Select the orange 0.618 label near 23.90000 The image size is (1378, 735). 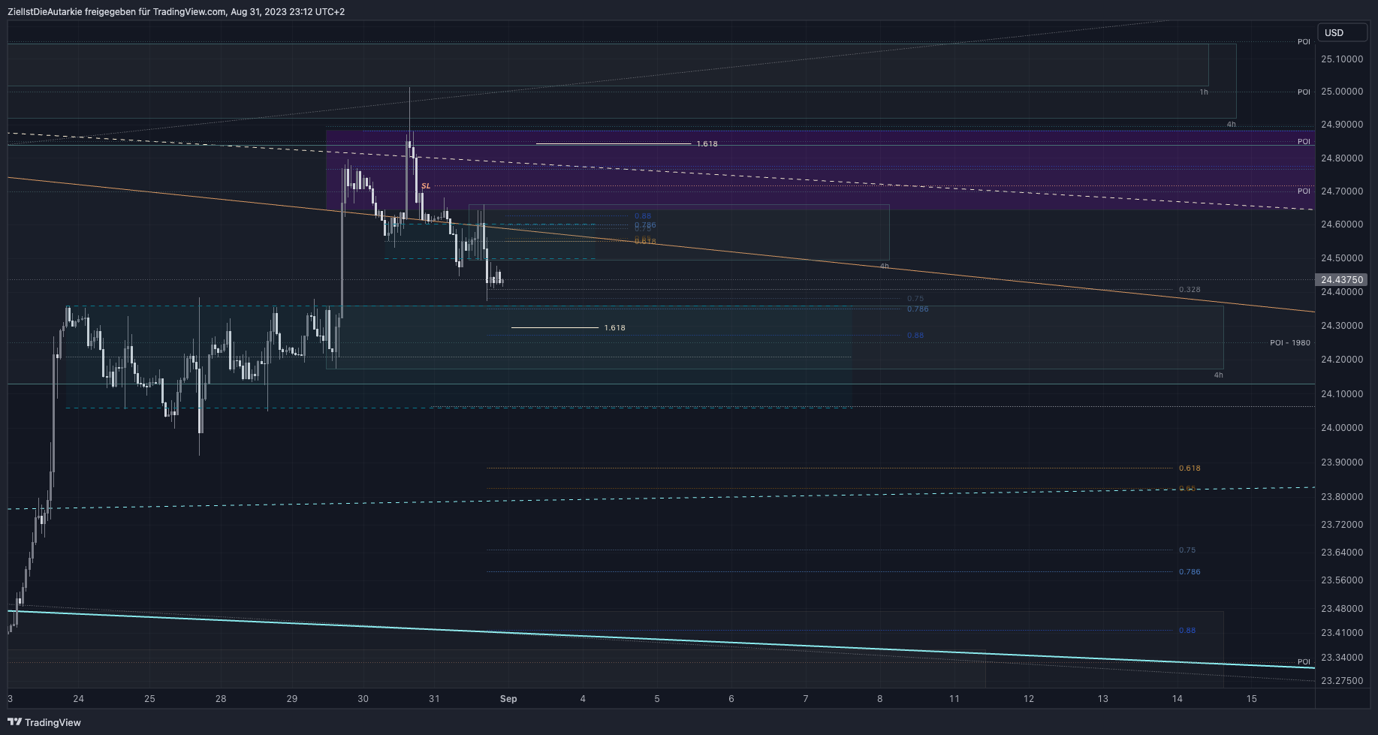coord(1190,468)
